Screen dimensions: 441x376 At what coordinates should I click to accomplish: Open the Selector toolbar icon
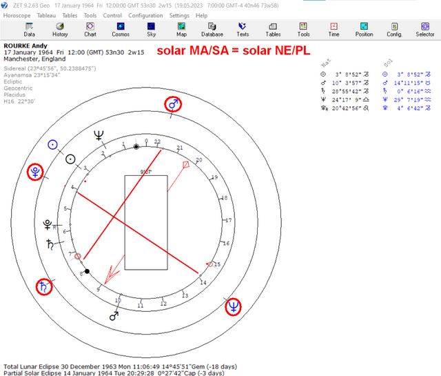[425, 30]
